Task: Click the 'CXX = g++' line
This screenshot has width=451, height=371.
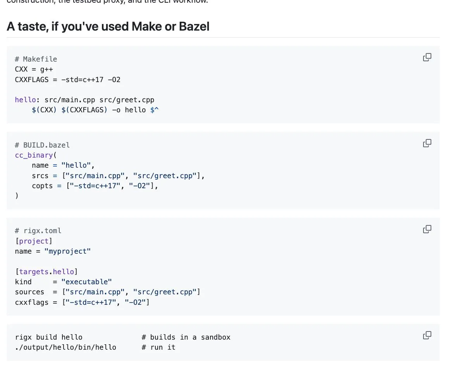Action: (34, 69)
